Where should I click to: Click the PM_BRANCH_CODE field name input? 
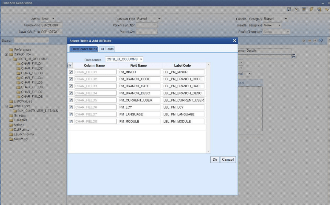139,79
